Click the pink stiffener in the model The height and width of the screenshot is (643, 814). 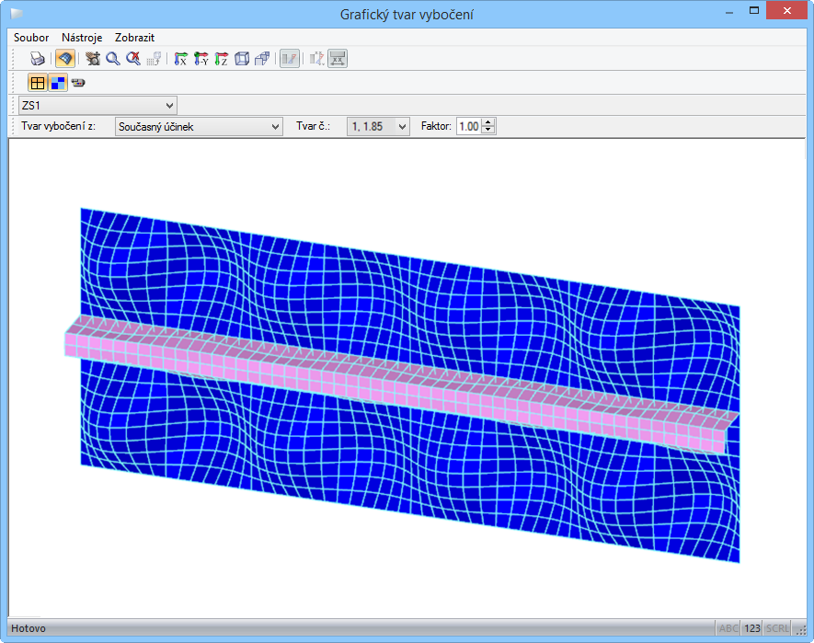point(395,385)
